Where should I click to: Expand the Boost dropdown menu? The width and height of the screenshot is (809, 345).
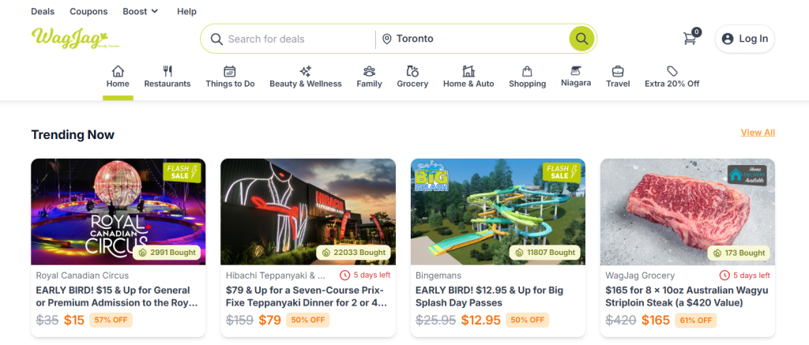[141, 12]
